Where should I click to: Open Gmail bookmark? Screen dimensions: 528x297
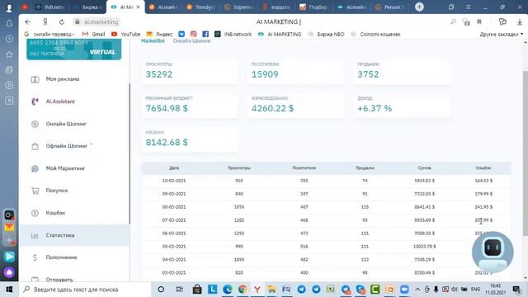tap(93, 34)
